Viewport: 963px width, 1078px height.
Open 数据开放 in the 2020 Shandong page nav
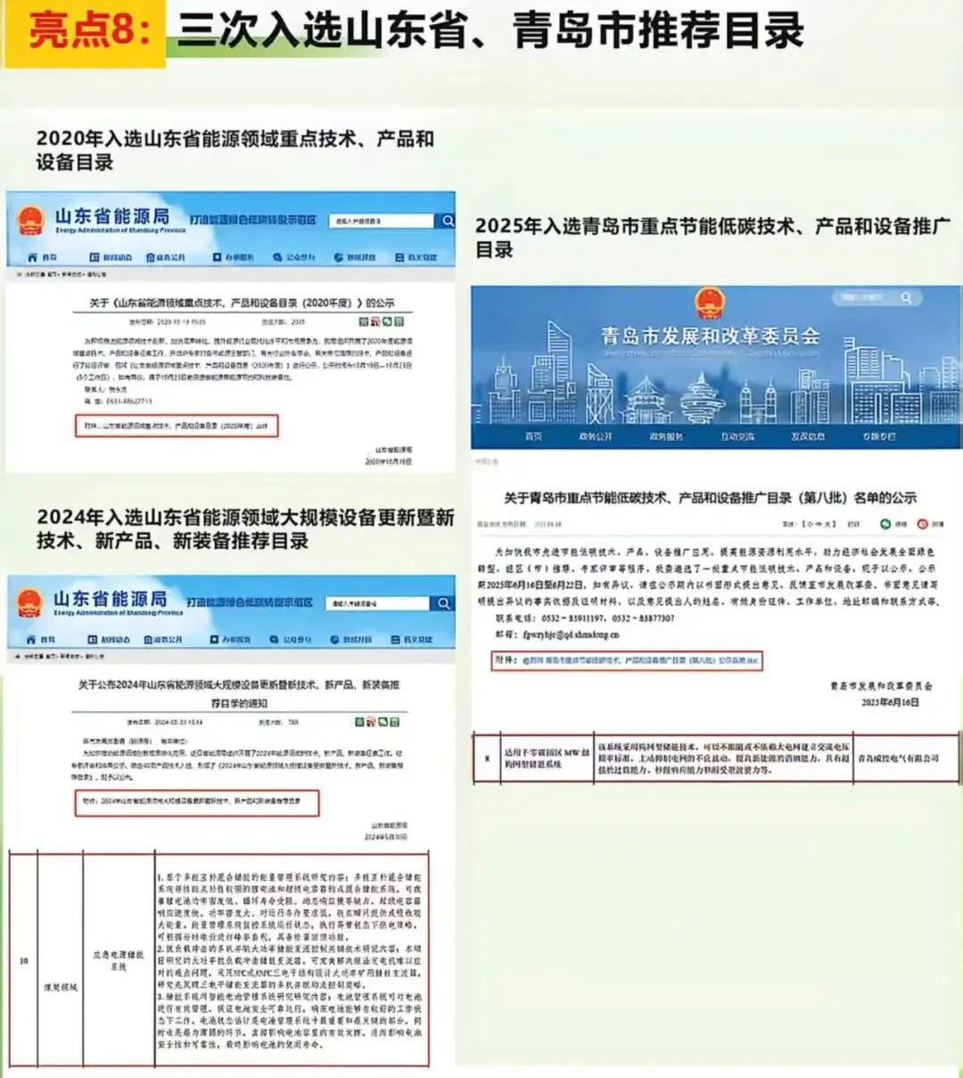click(x=355, y=257)
